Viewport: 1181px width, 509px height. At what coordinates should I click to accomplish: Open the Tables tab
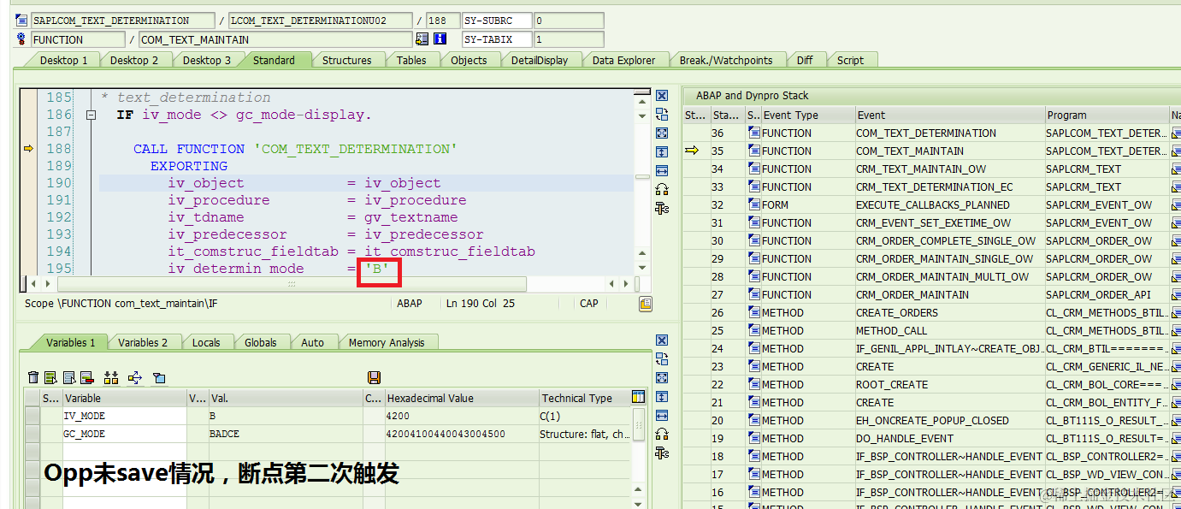411,60
